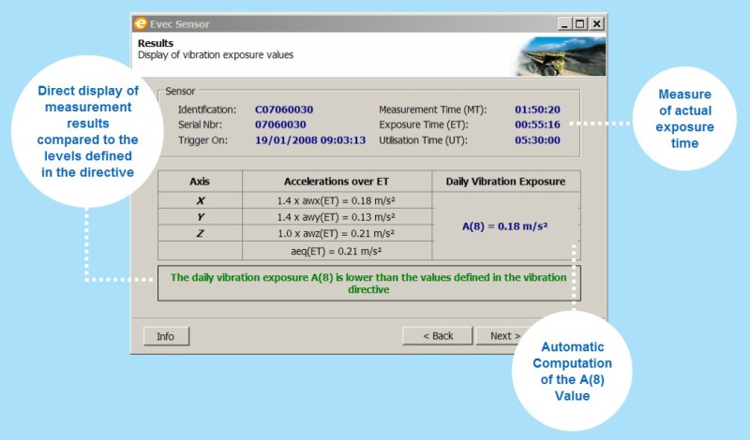Click trigger date 19/01/2008 09:03:13
This screenshot has width=750, height=440.
(x=310, y=140)
